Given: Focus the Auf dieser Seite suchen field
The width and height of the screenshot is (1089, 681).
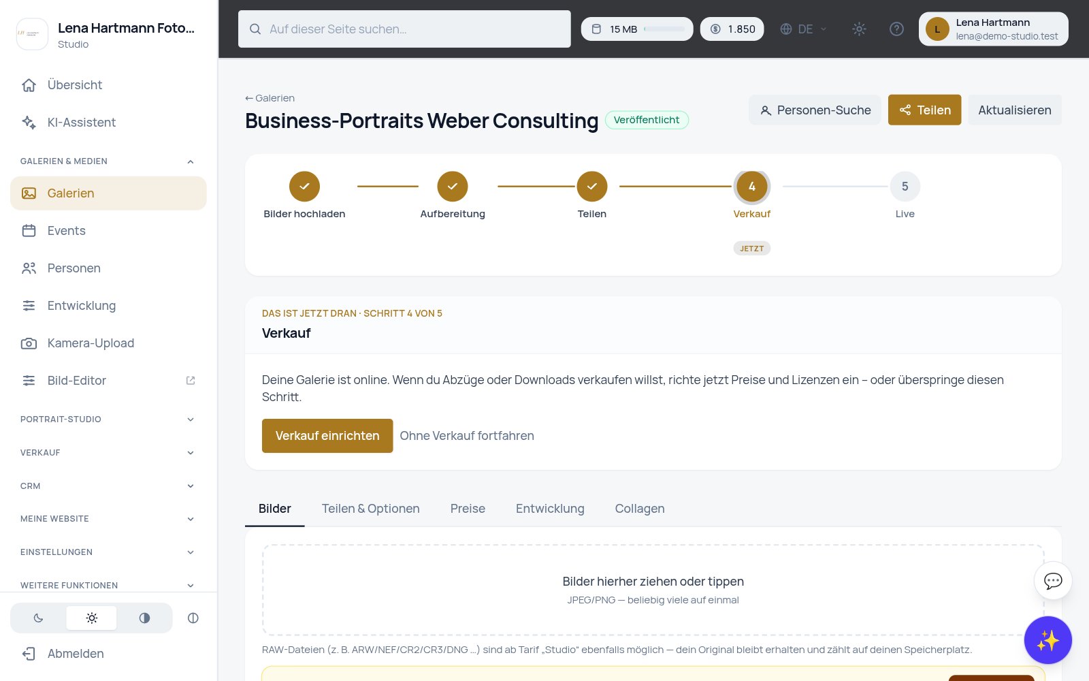Looking at the screenshot, I should coord(404,29).
